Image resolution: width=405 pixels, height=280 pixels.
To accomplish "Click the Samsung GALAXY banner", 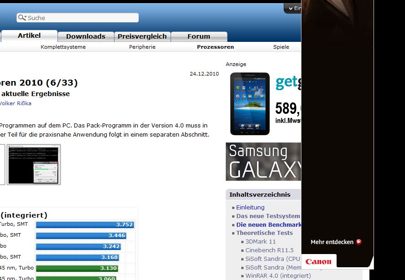I will [x=264, y=162].
